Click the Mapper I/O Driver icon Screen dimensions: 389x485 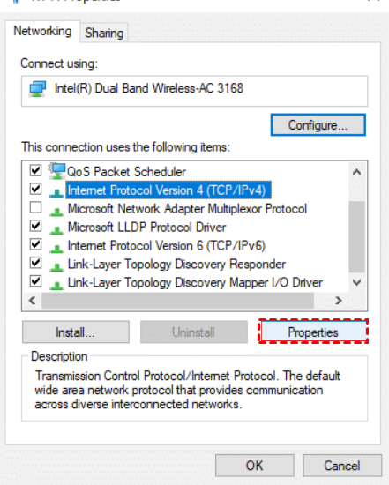click(x=56, y=285)
